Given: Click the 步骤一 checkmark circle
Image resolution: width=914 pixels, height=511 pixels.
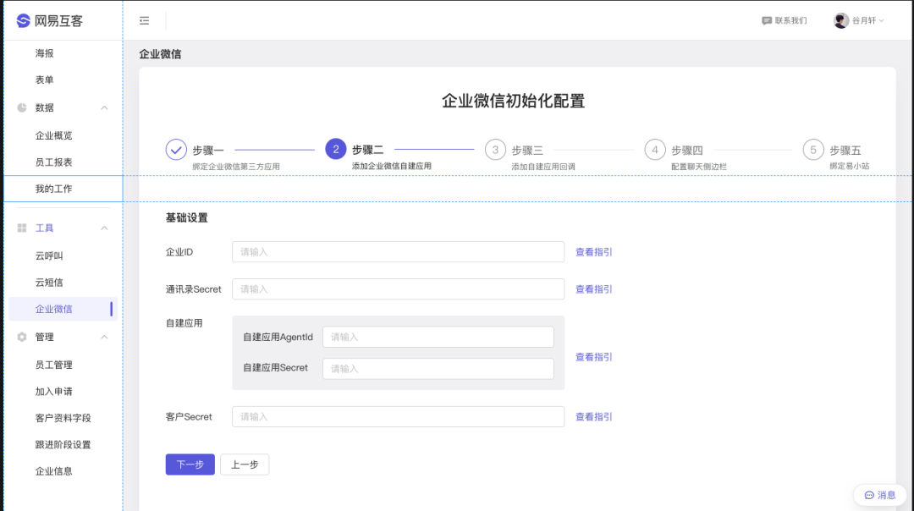Looking at the screenshot, I should coord(176,150).
